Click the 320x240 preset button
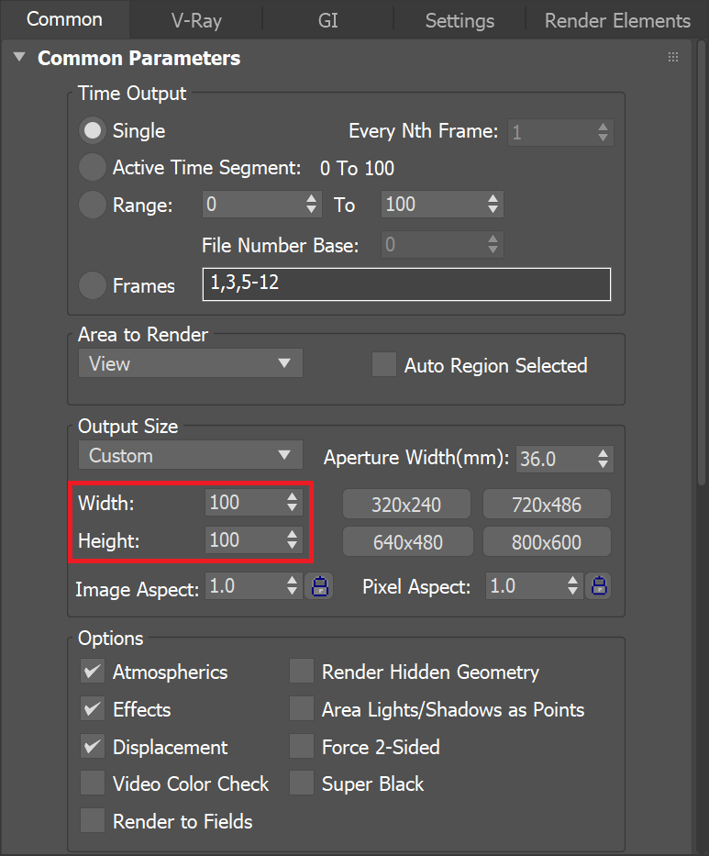This screenshot has height=856, width=709. [406, 503]
